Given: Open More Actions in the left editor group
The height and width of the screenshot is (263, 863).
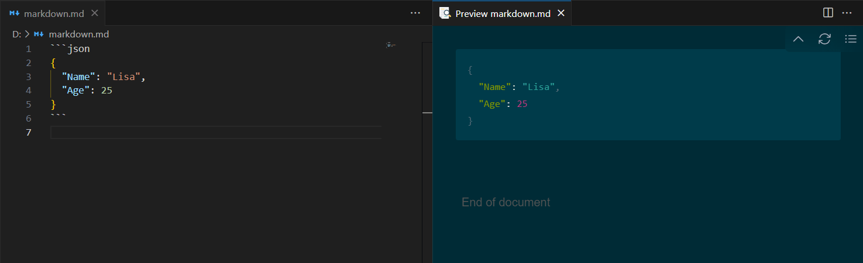Looking at the screenshot, I should 415,13.
